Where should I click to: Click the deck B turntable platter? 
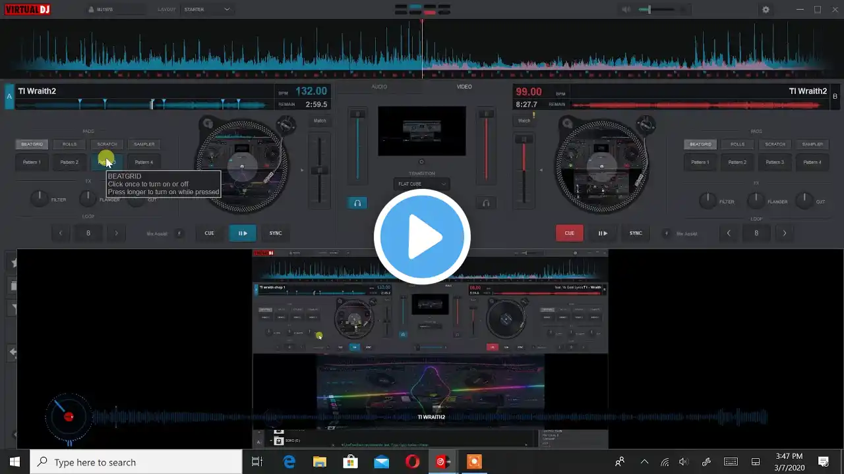pyautogui.click(x=601, y=166)
